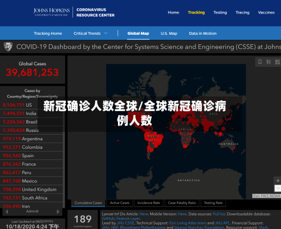Open the JHU APL link

[223, 223]
